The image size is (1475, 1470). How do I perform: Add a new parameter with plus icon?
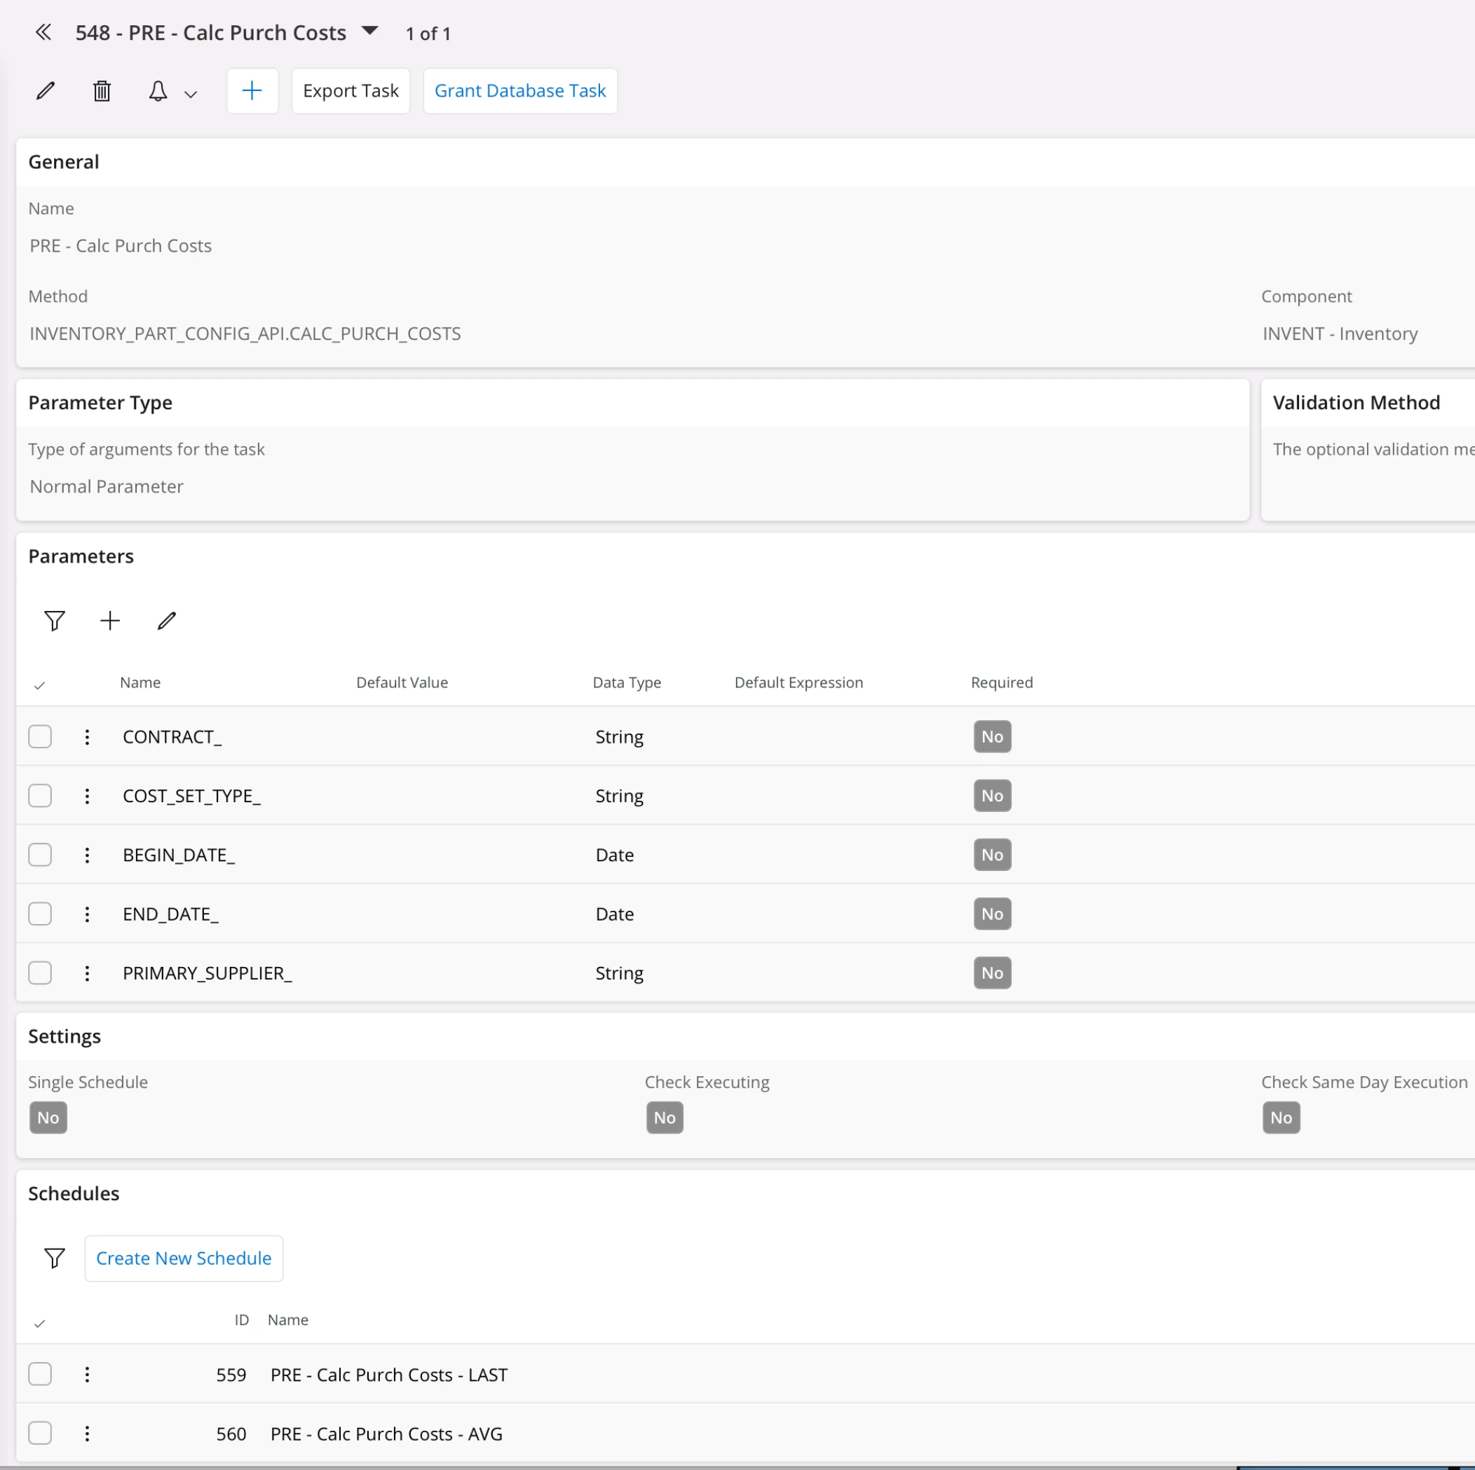coord(110,621)
